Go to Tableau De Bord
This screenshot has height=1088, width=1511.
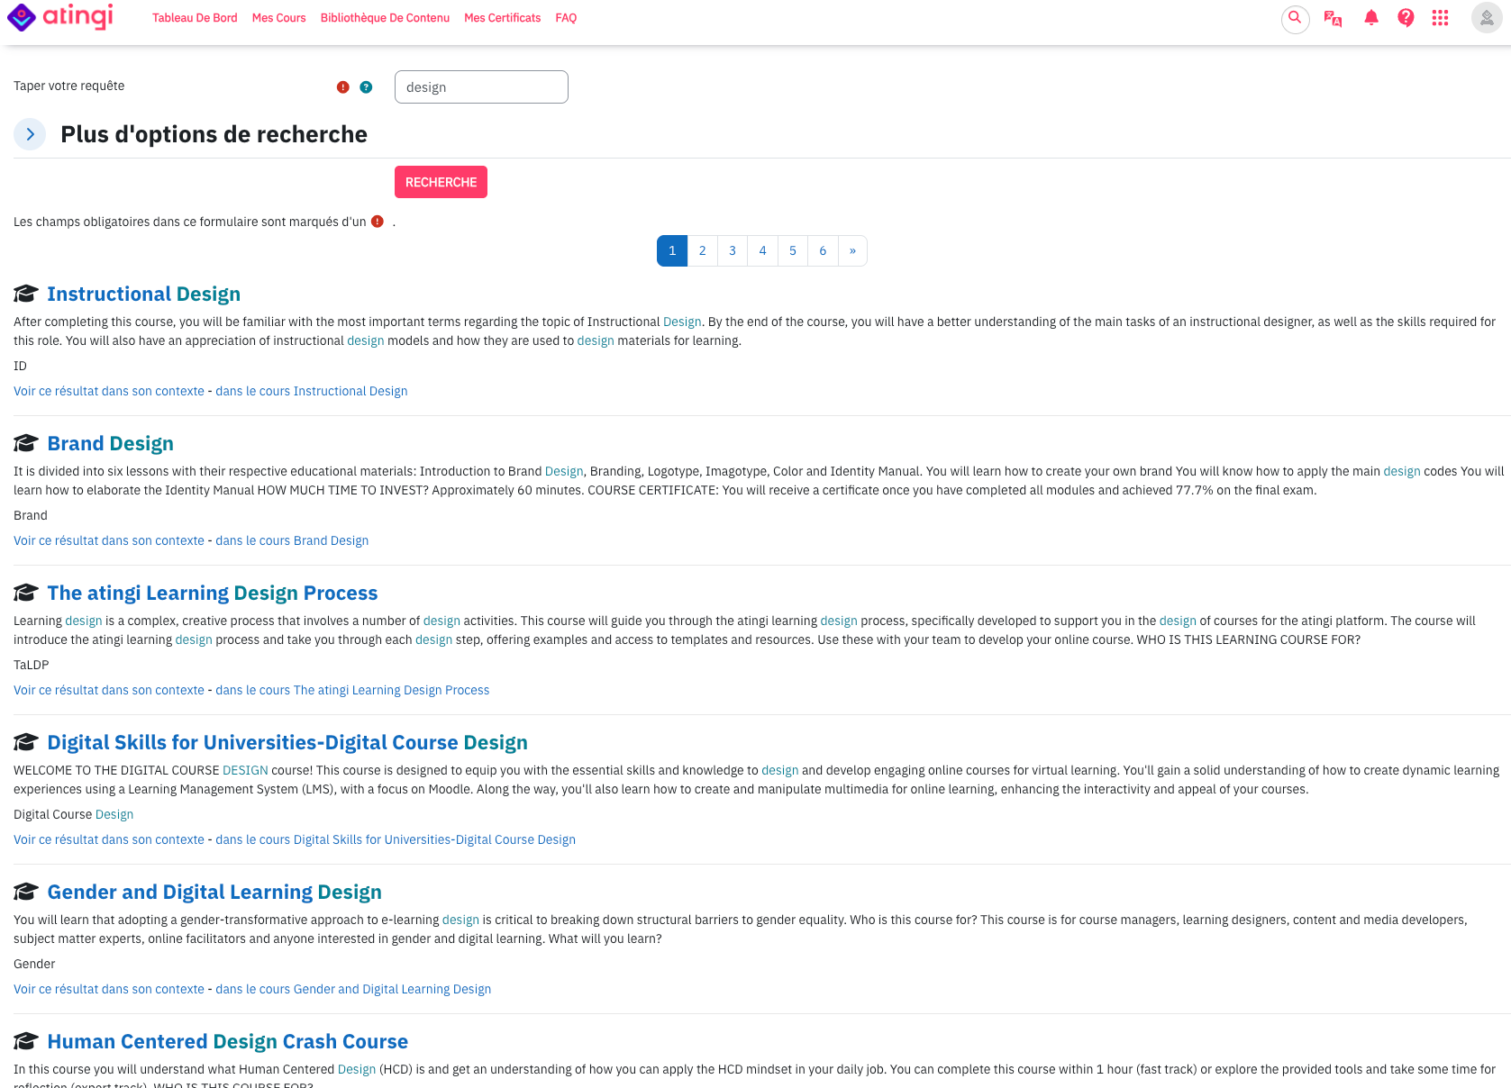(x=195, y=18)
